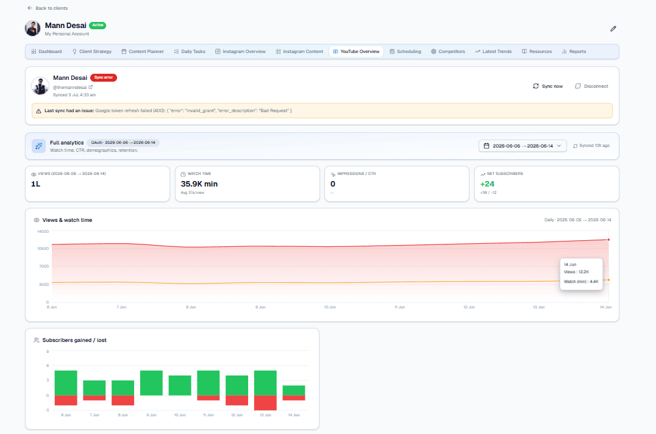
Task: Click the Synced 10h ago refresh icon
Action: pos(576,146)
